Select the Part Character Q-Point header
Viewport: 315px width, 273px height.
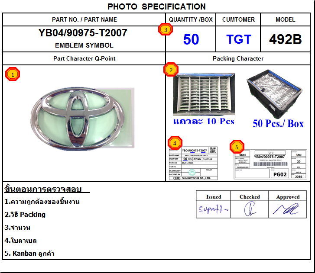pyautogui.click(x=84, y=58)
